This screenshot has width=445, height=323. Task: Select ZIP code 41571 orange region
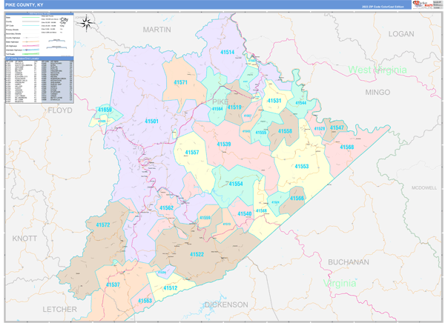click(180, 83)
